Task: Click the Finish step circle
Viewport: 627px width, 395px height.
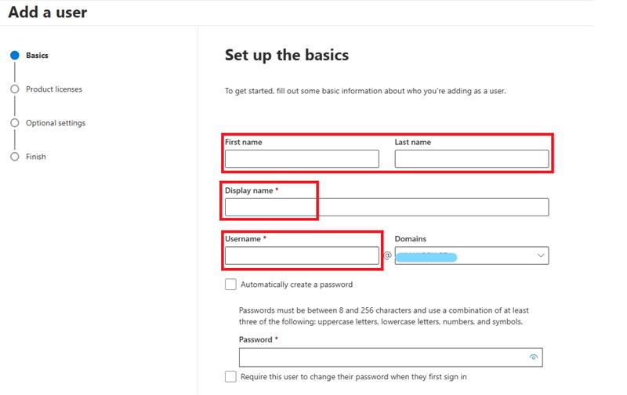Action: (x=15, y=157)
